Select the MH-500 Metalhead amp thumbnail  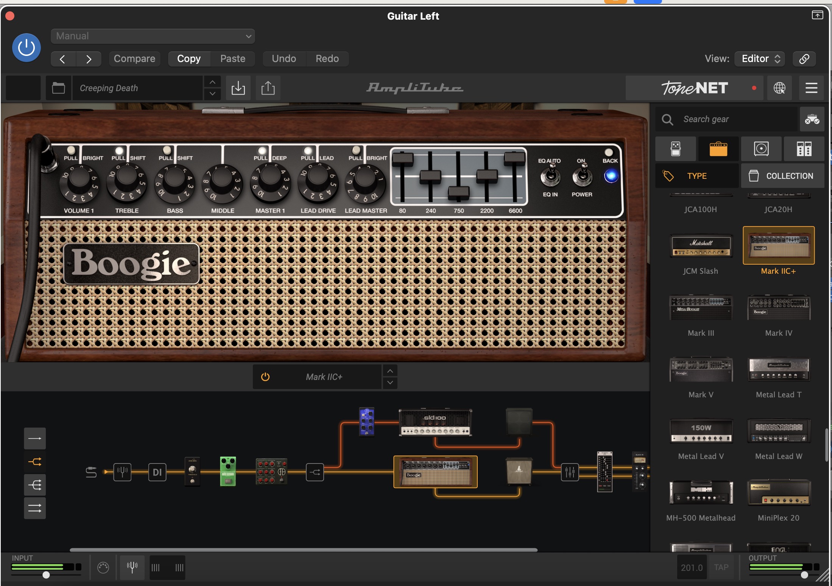[x=701, y=492]
